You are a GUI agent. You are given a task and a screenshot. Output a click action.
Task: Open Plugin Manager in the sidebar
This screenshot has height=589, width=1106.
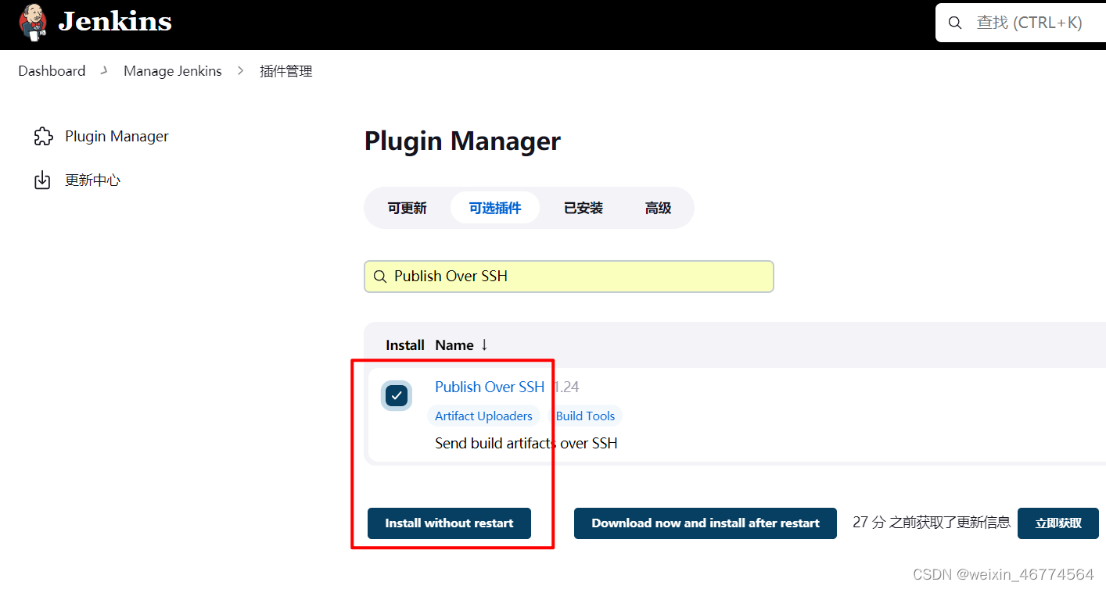click(117, 137)
